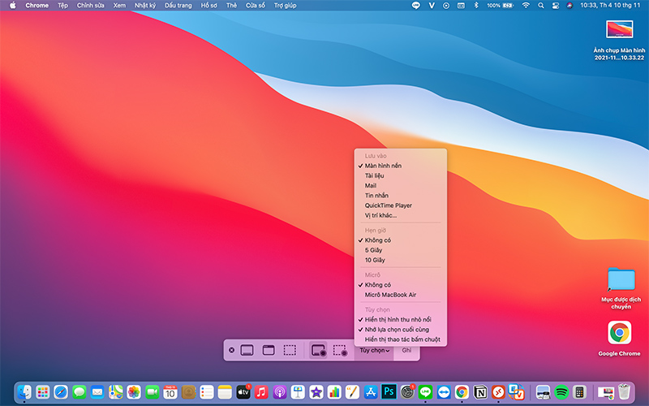Select record entire screen icon

tap(318, 351)
